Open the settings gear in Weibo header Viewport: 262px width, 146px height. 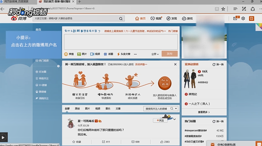tap(243, 18)
